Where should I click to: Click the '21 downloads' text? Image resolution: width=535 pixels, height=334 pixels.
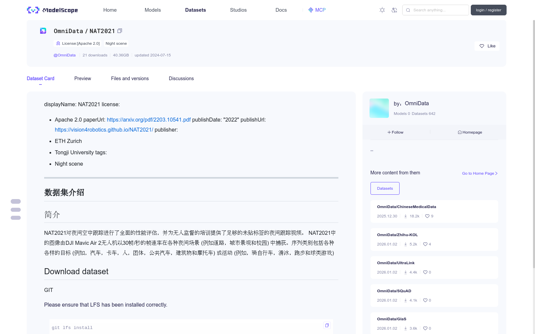(95, 55)
